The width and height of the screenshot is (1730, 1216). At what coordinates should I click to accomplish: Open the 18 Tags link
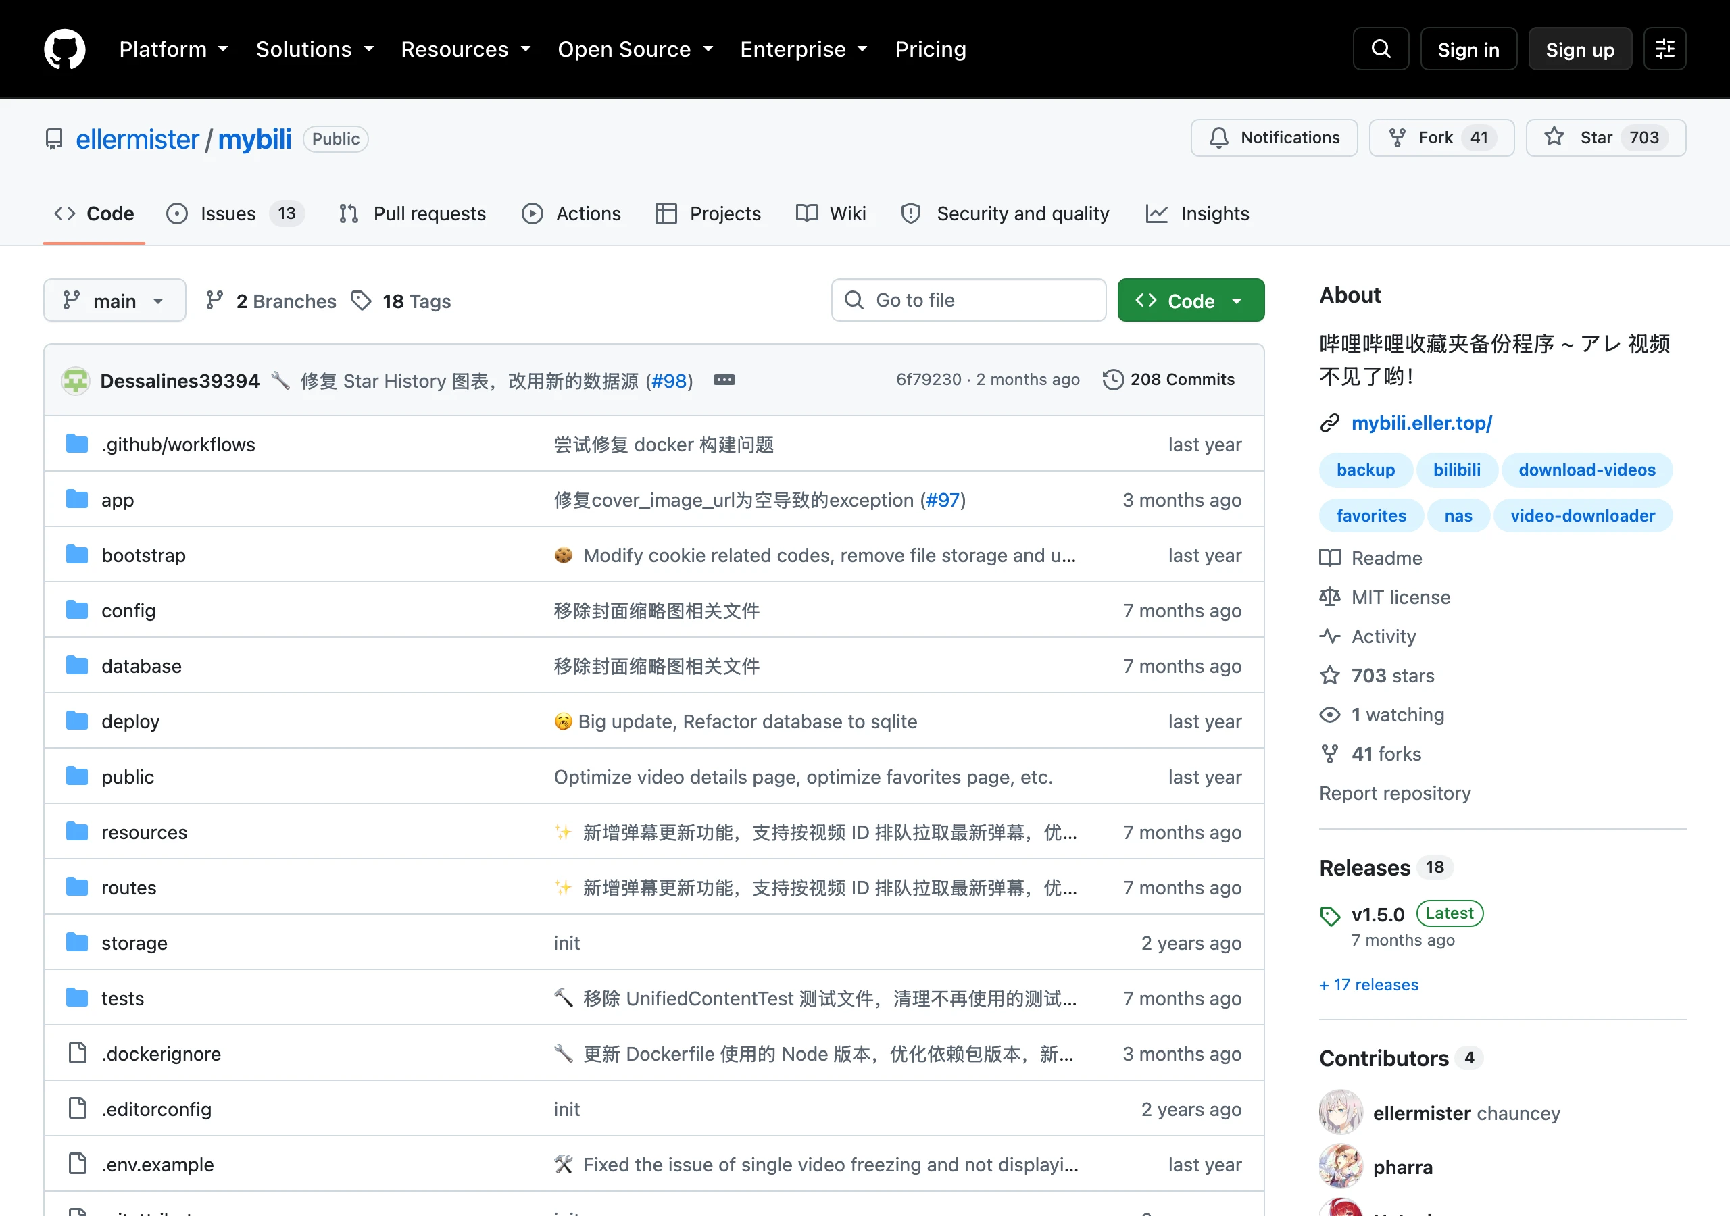pos(401,301)
